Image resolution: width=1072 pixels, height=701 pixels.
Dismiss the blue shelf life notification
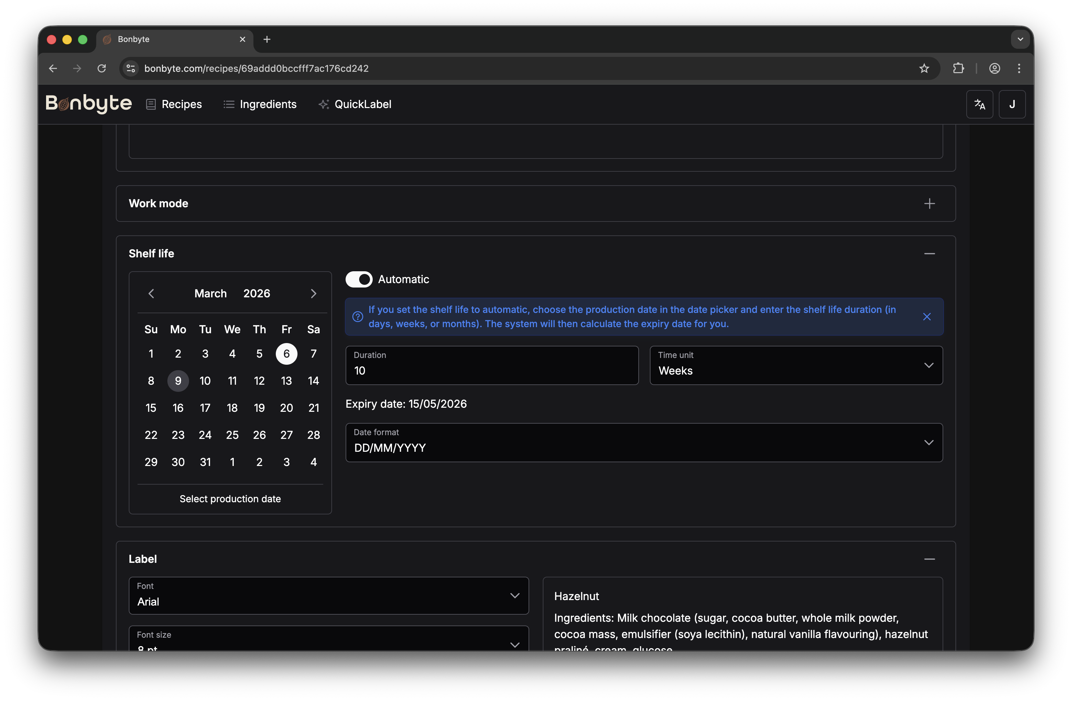pos(927,317)
